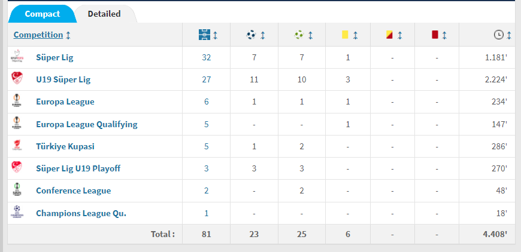The height and width of the screenshot is (252, 521).
Task: Switch to the Detailed tab
Action: [104, 14]
